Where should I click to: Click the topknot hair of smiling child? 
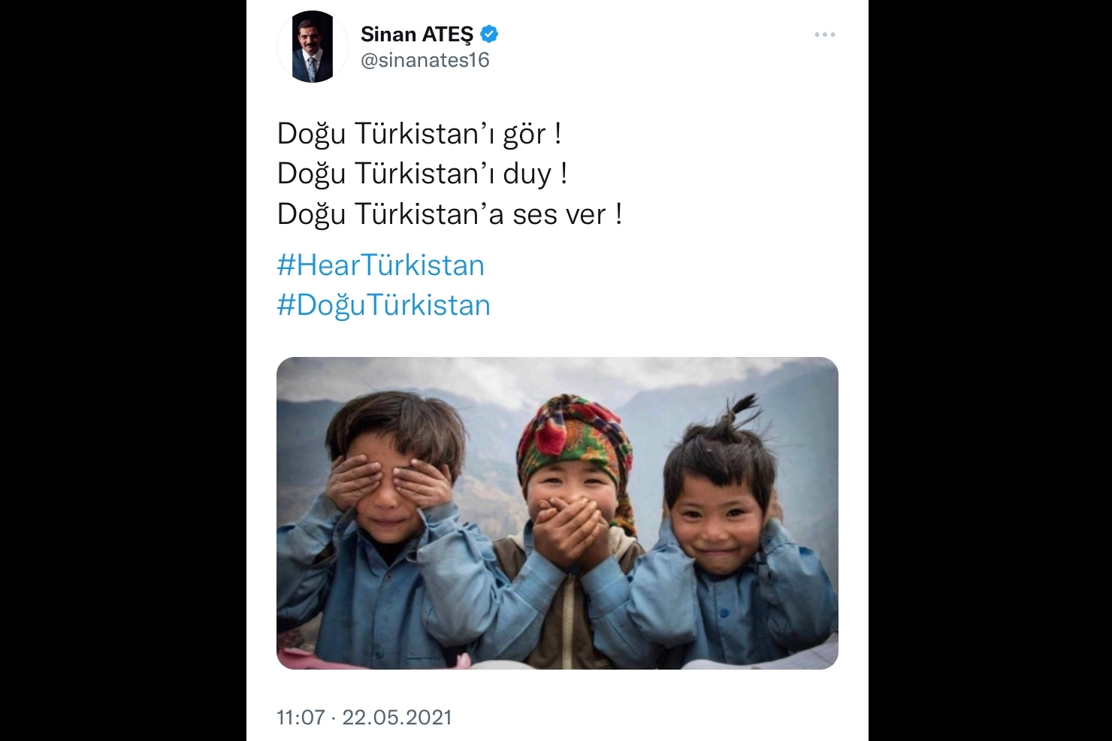(740, 419)
